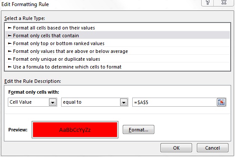The image size is (235, 157).
Task: Cancel editing the formatting rule
Action: click(x=212, y=148)
